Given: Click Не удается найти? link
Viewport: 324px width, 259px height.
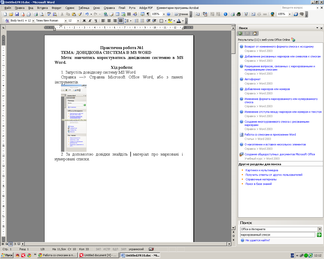Looking at the screenshot, I should point(257,240).
